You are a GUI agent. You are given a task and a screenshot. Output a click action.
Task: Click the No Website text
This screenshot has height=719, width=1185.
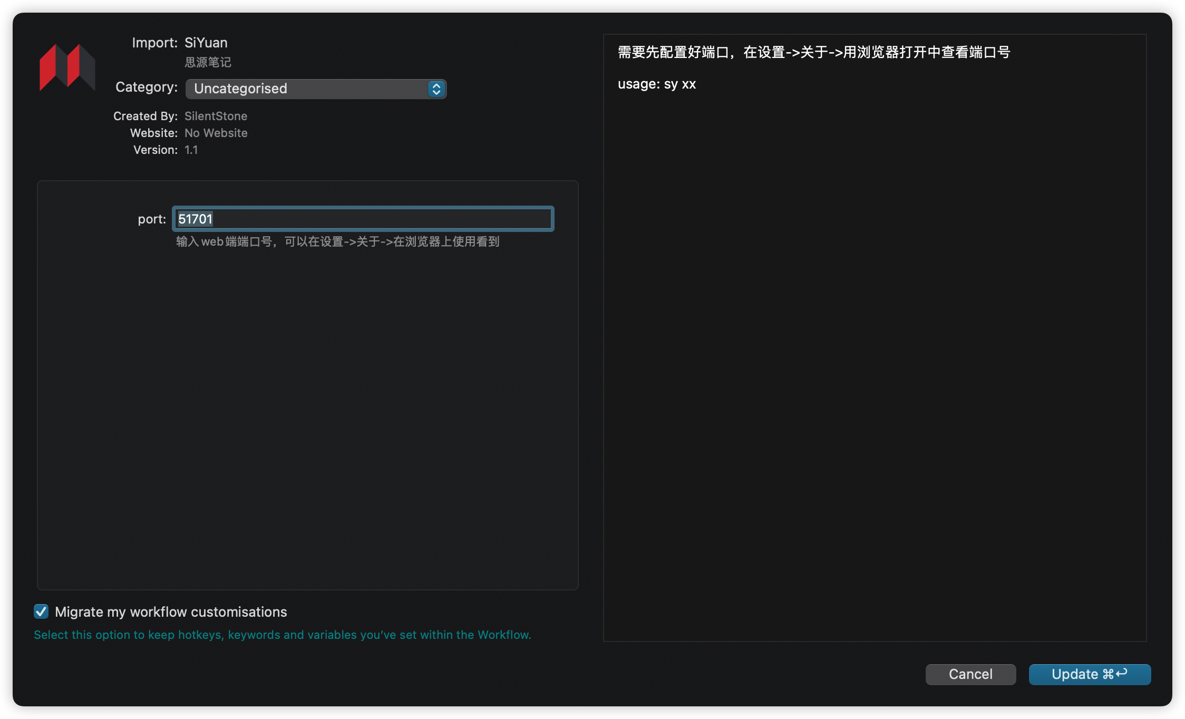216,133
